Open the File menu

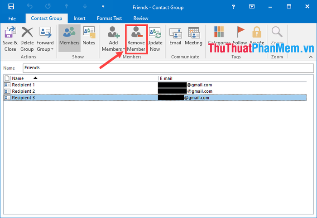click(x=12, y=19)
